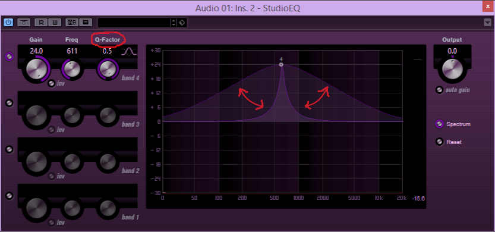Open the preset management diamond icon
The width and height of the screenshot is (495, 232).
[x=182, y=23]
